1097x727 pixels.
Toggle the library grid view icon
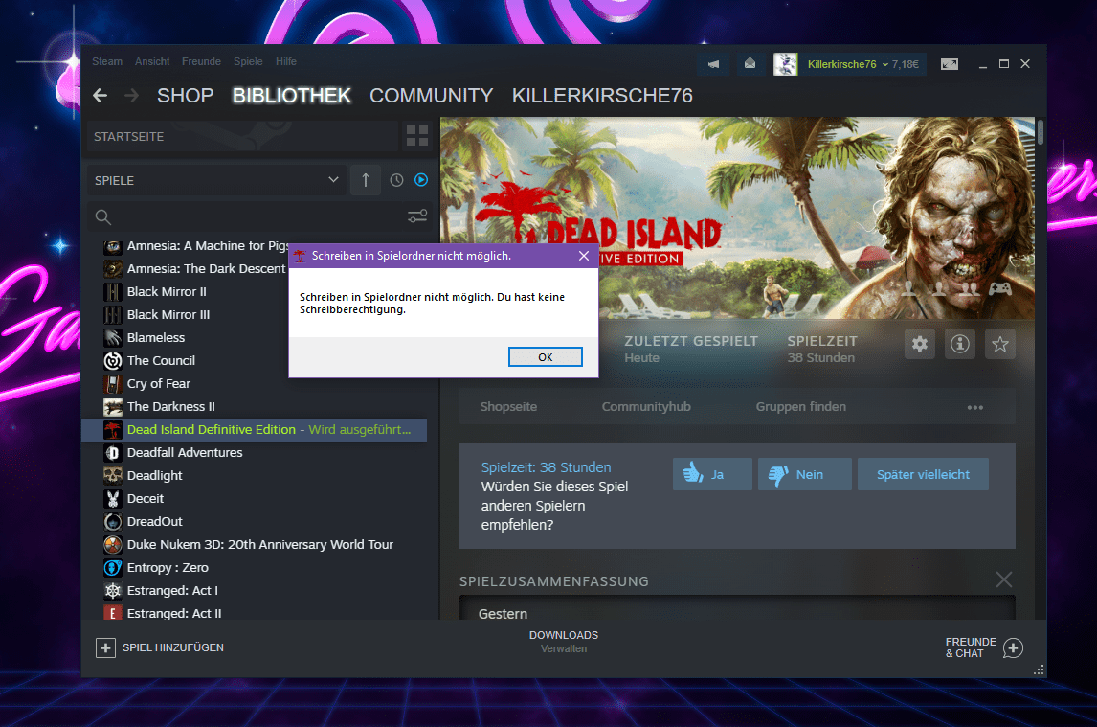point(417,136)
